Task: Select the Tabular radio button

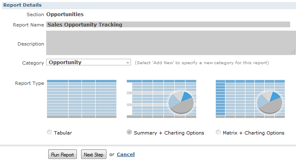Action: (49, 132)
